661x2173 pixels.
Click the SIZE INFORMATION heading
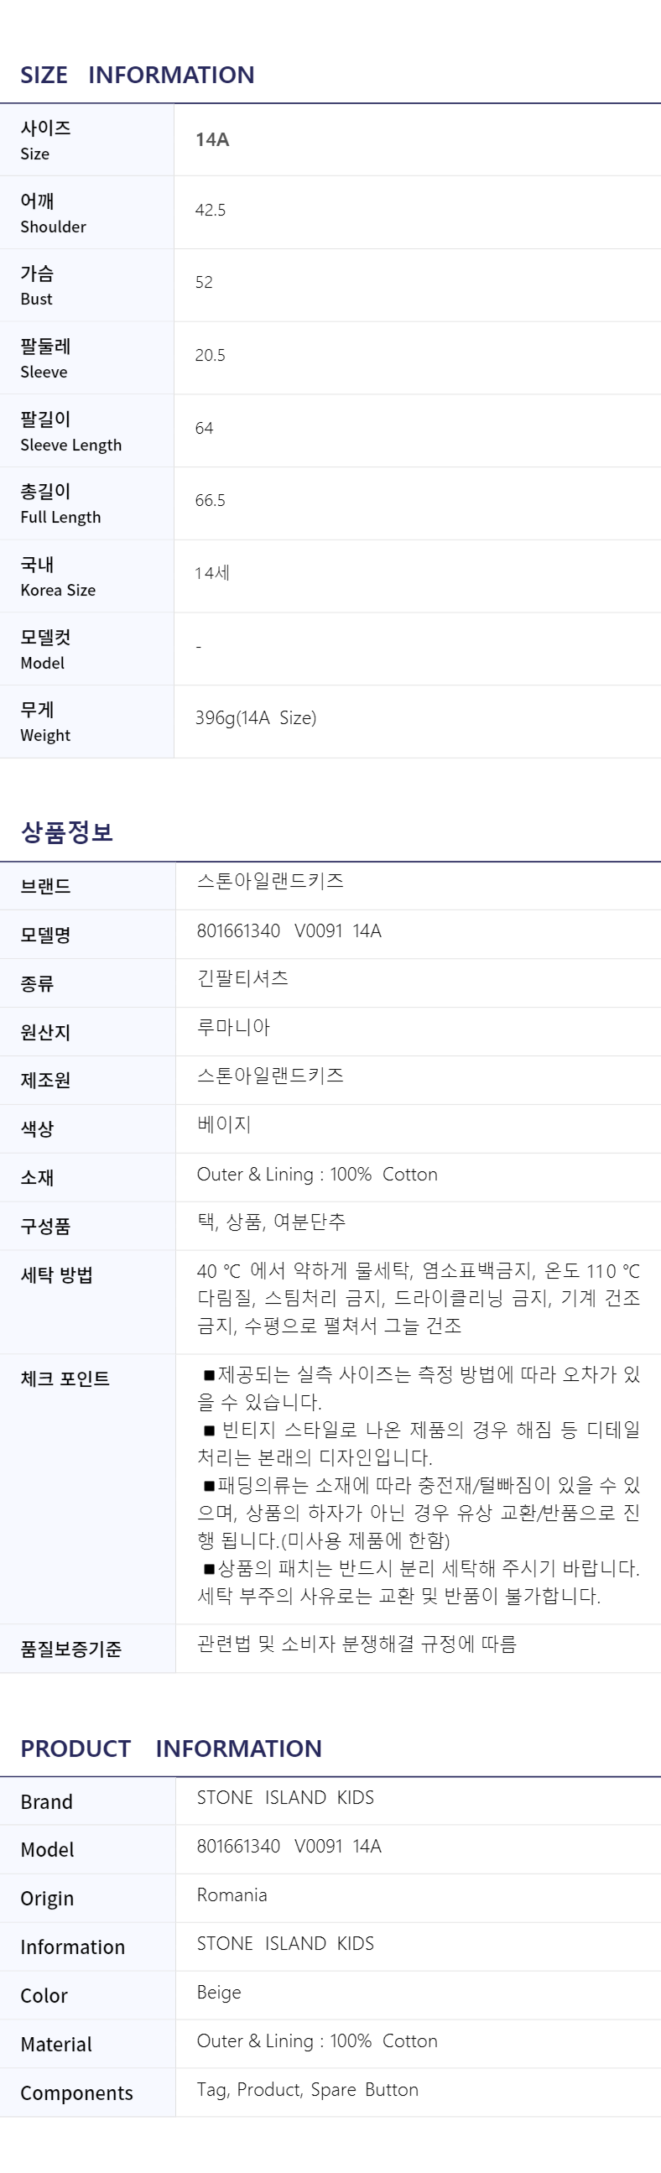tap(137, 75)
